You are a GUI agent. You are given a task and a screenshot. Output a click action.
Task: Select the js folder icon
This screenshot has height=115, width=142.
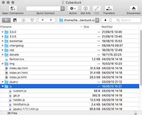tap(7, 86)
